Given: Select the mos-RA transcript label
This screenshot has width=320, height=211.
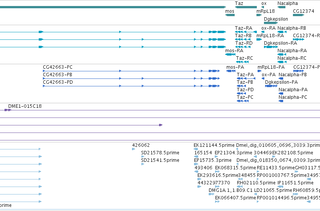Looking at the screenshot, I should [234, 51].
